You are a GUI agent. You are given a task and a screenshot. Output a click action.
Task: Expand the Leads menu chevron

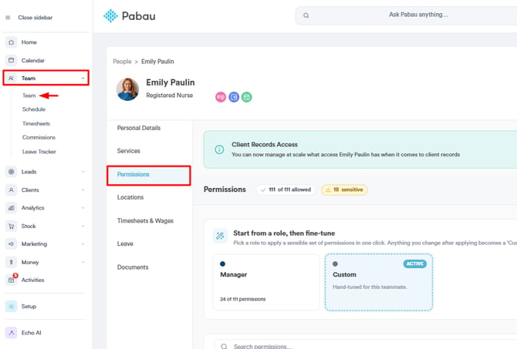pos(83,172)
